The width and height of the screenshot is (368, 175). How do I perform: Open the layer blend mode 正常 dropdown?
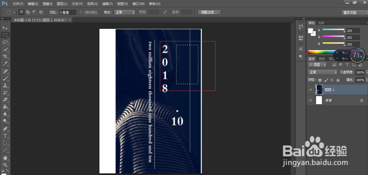(322, 72)
